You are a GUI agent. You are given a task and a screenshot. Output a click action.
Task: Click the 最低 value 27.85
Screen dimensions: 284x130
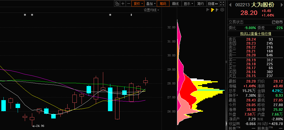click(278, 100)
